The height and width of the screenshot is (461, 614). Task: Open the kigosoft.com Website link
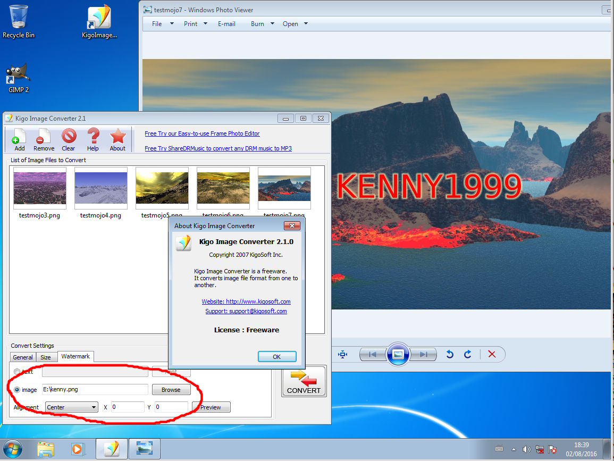click(246, 301)
